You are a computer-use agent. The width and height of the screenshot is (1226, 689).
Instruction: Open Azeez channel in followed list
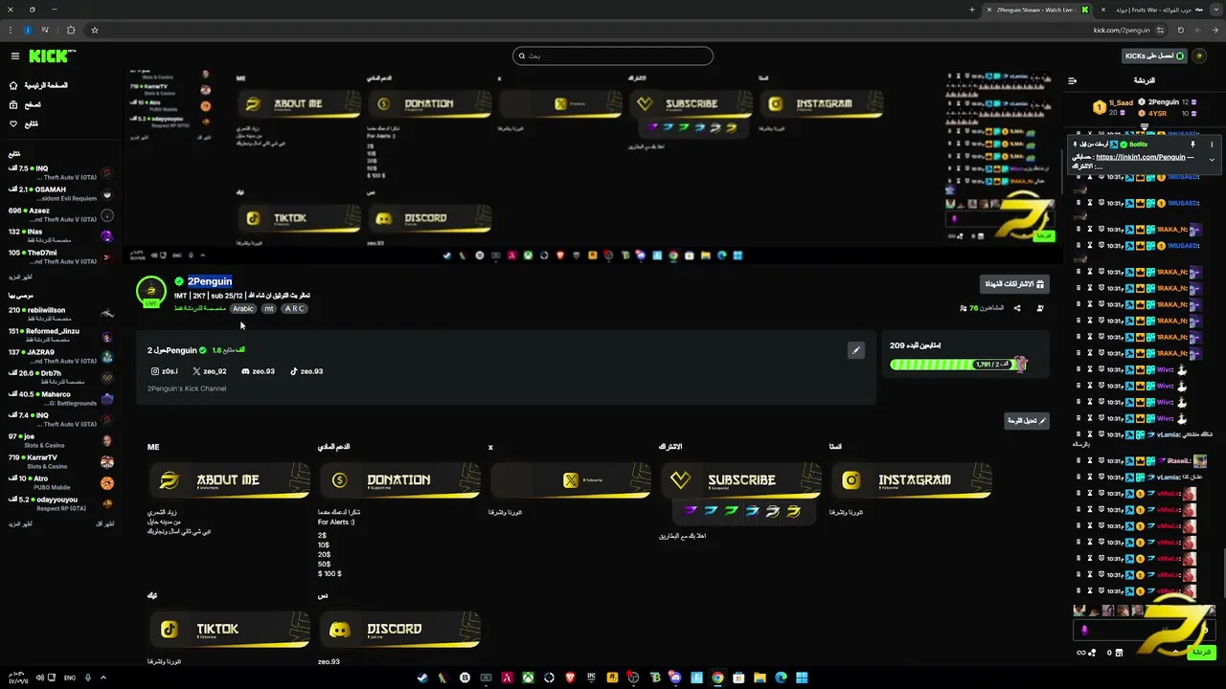coord(61,214)
